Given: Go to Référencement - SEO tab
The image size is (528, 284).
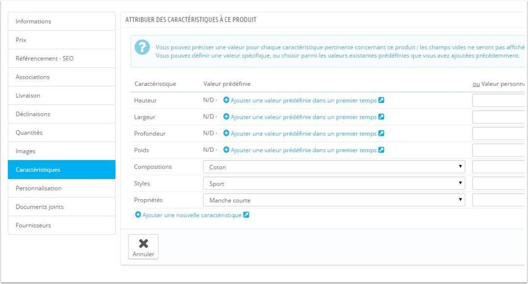Looking at the screenshot, I should [x=62, y=59].
